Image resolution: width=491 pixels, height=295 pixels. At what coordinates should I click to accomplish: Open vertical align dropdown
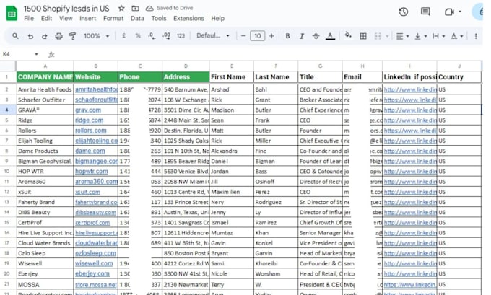pos(420,36)
